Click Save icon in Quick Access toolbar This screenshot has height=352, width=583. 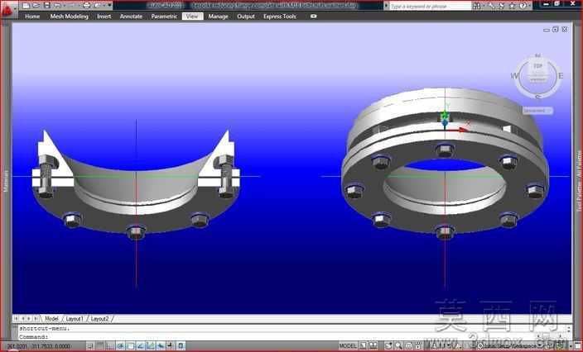pos(47,5)
